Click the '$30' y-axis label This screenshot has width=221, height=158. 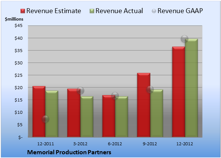coord(18,63)
